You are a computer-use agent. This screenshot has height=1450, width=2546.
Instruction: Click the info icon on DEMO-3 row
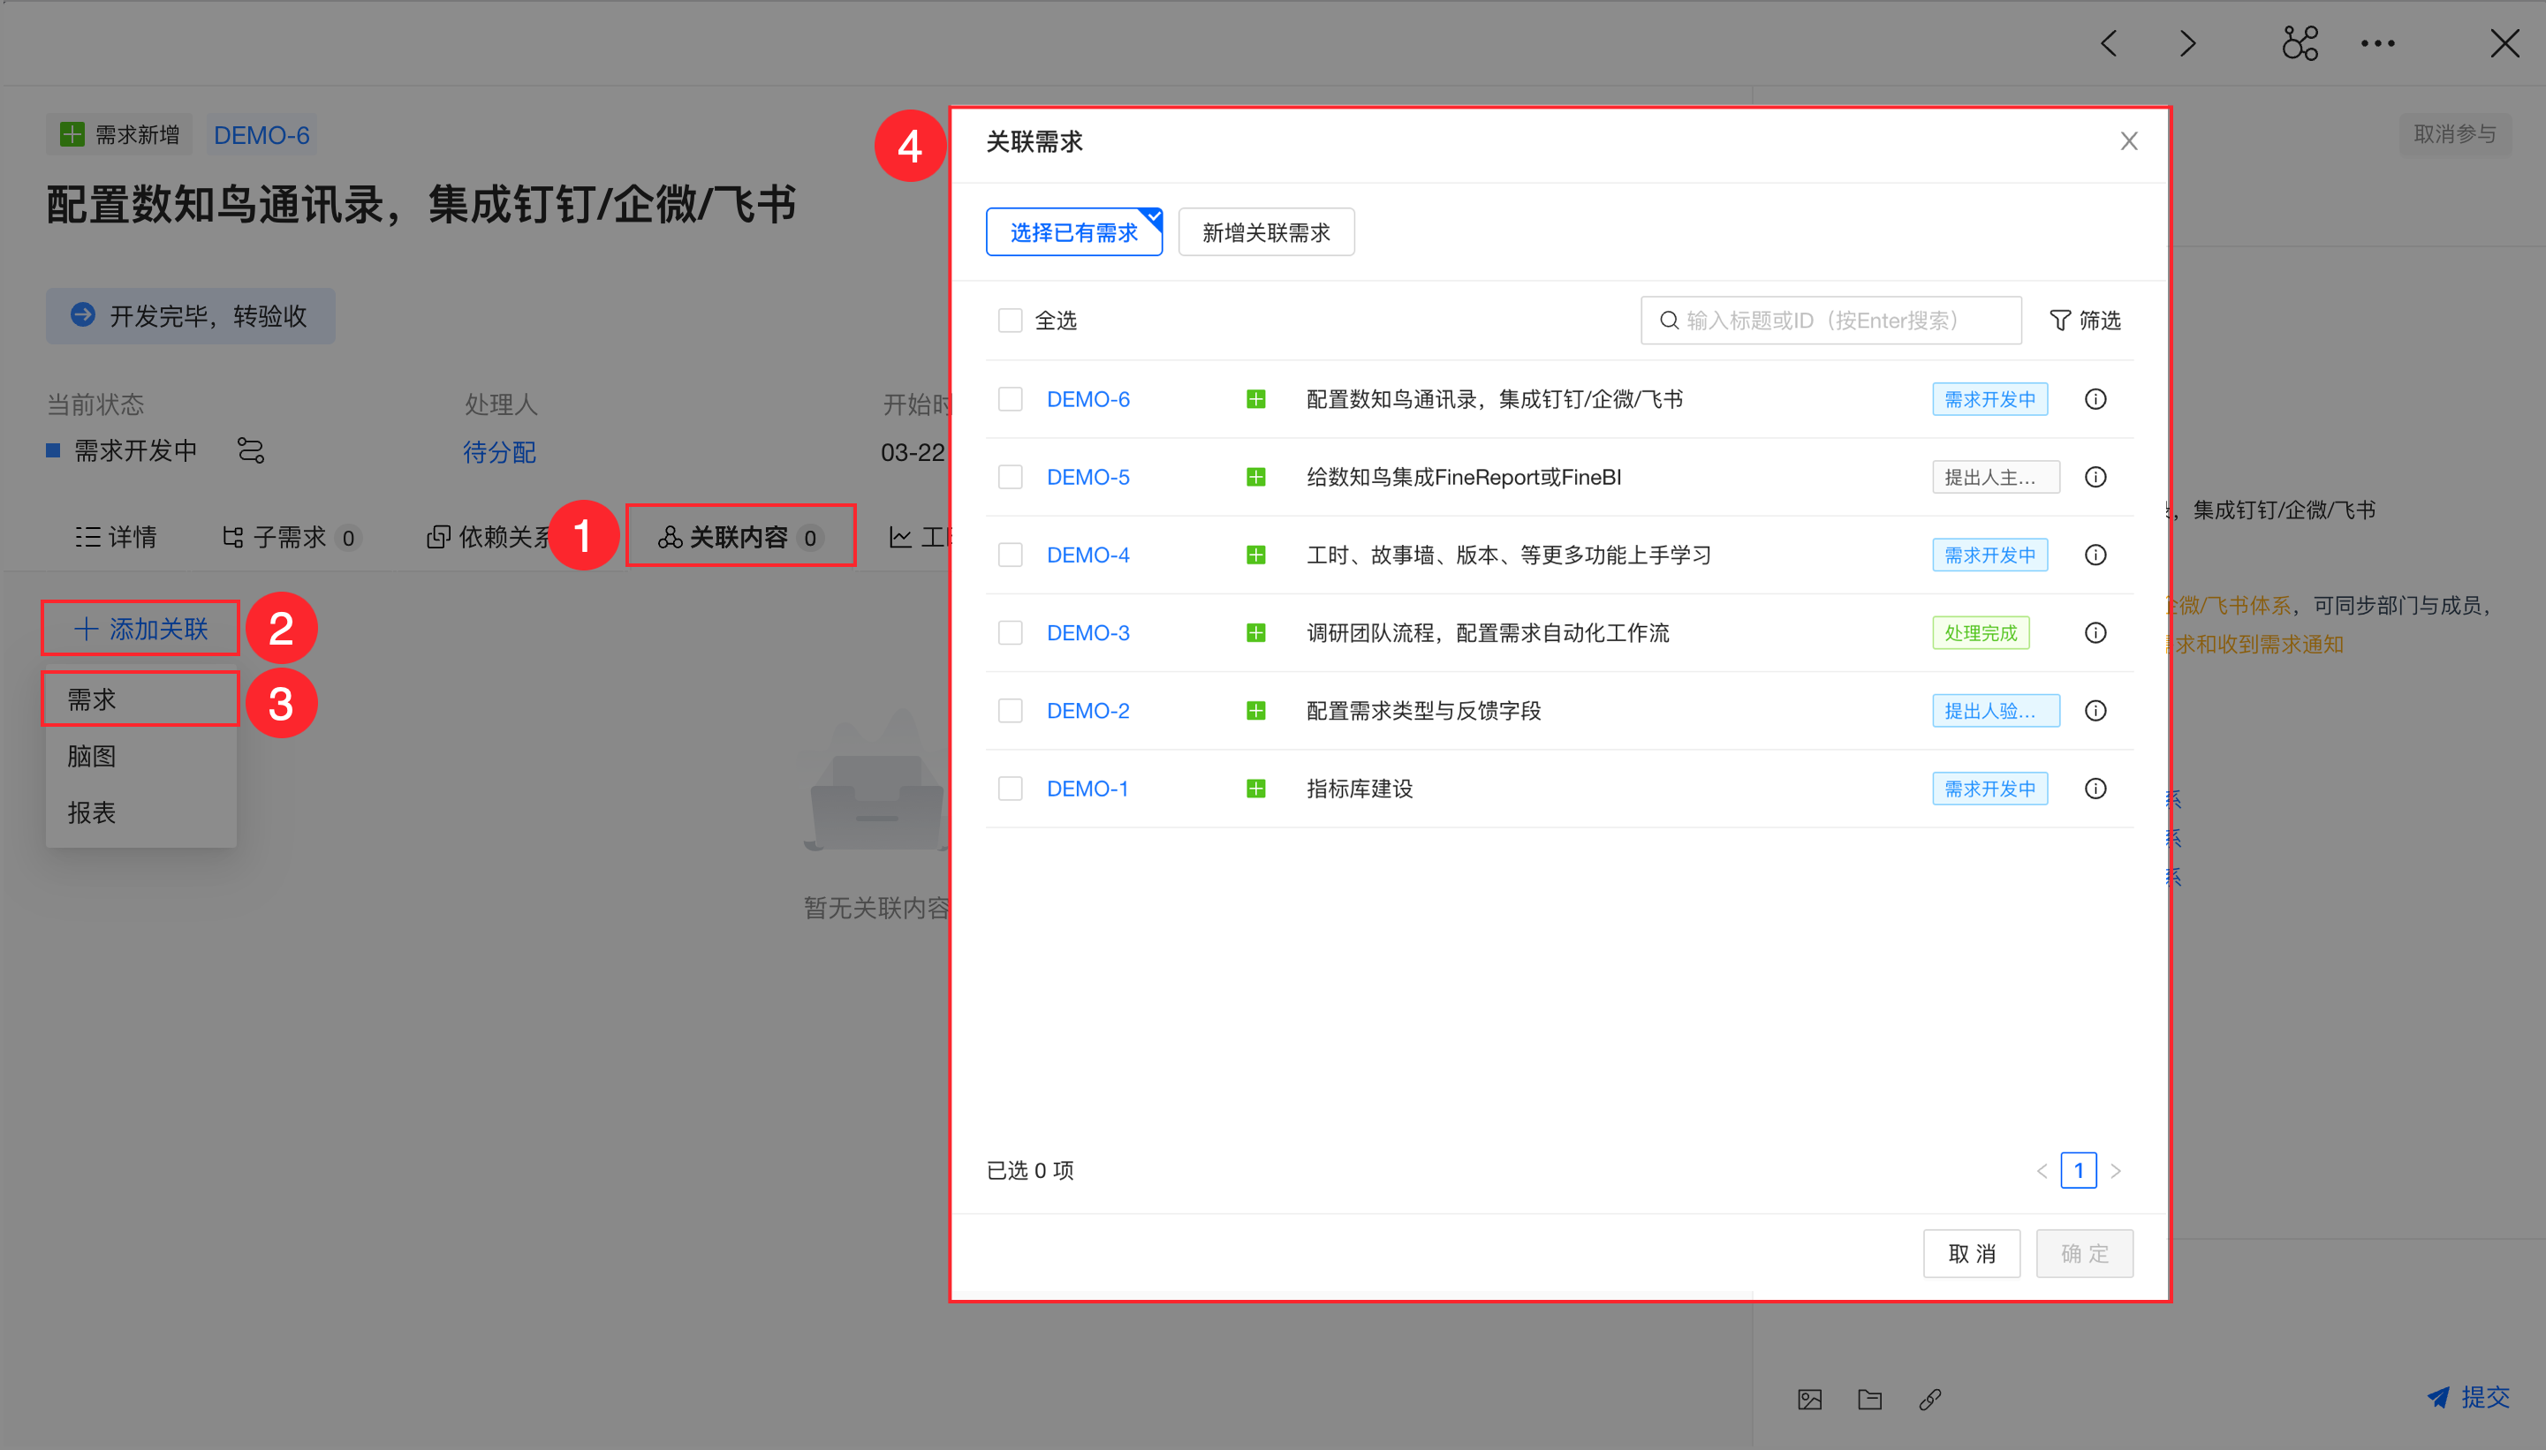2095,632
